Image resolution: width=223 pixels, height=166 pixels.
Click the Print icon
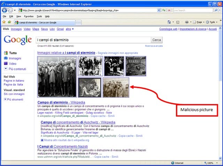coord(187,22)
